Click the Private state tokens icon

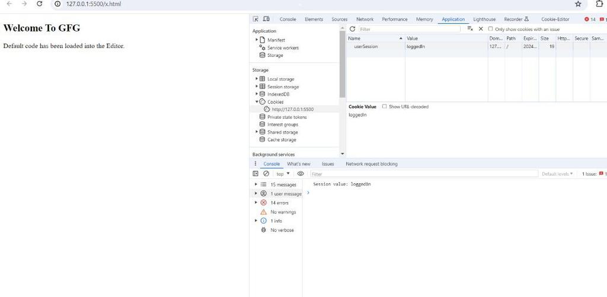(x=262, y=117)
